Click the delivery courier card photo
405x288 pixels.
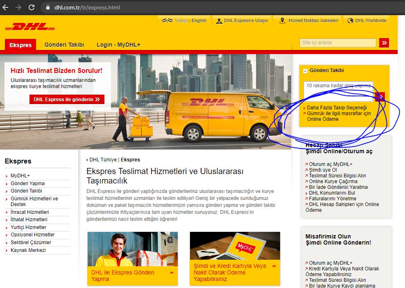point(133,249)
